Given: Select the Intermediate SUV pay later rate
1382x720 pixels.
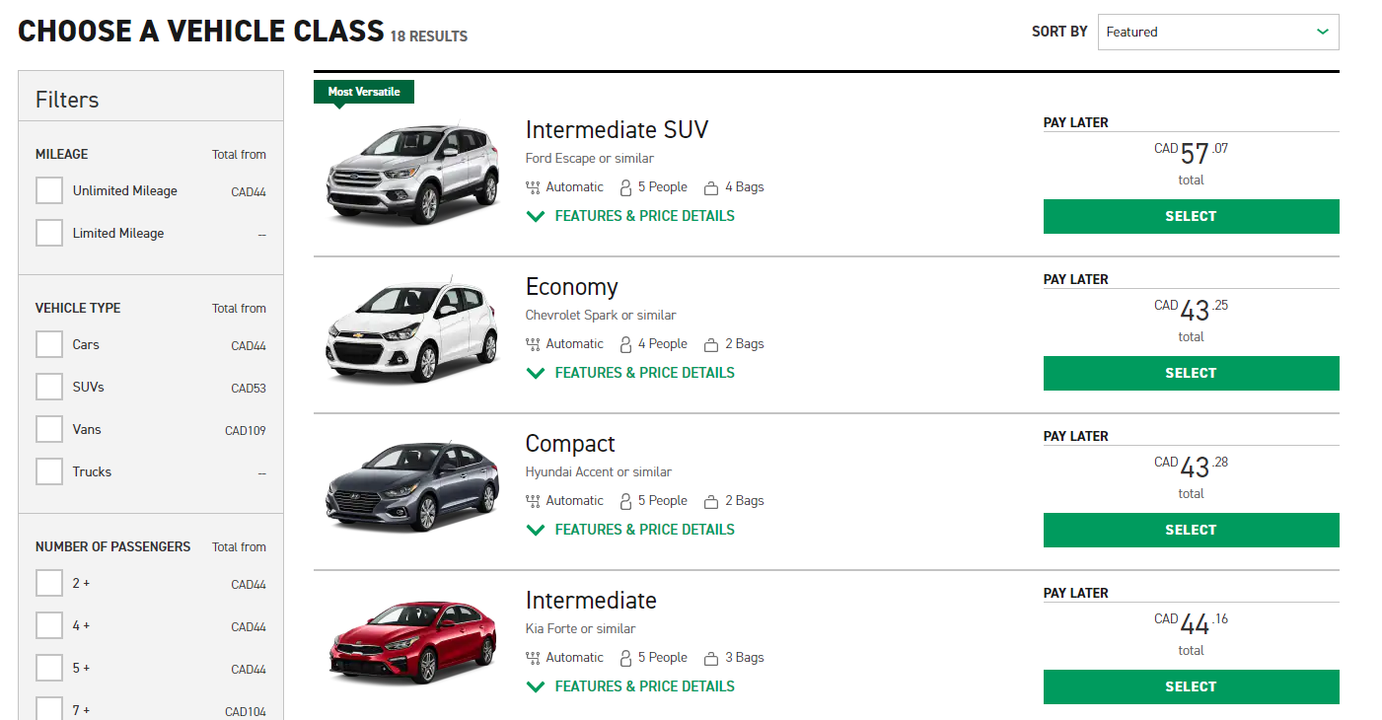Looking at the screenshot, I should [1191, 216].
